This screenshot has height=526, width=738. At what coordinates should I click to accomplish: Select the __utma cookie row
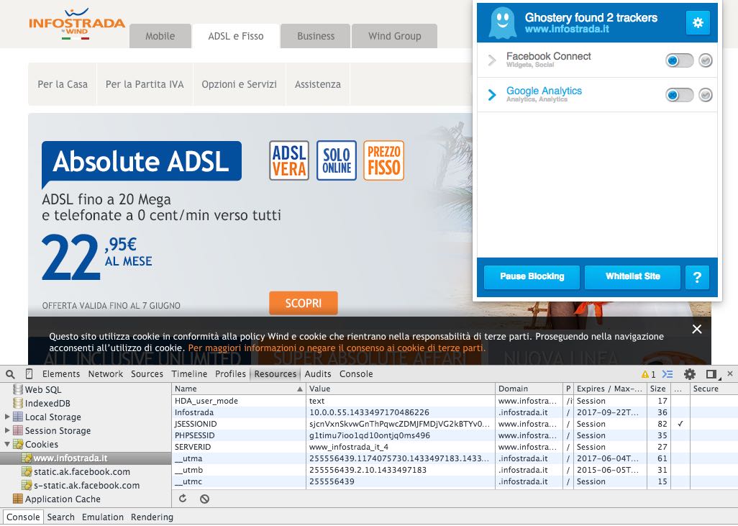click(455, 458)
